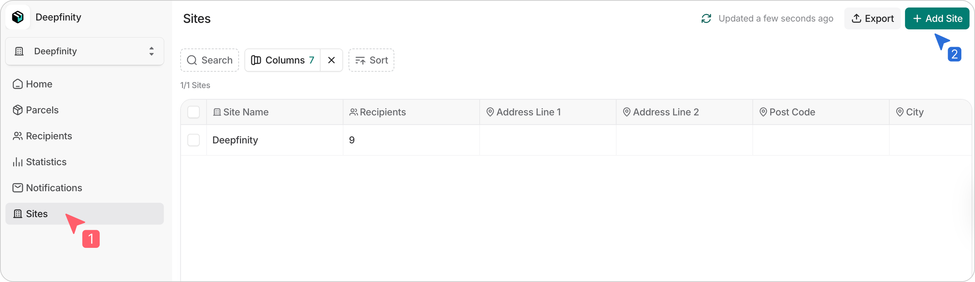Switch to the Statistics page
This screenshot has height=282, width=975.
(x=46, y=161)
